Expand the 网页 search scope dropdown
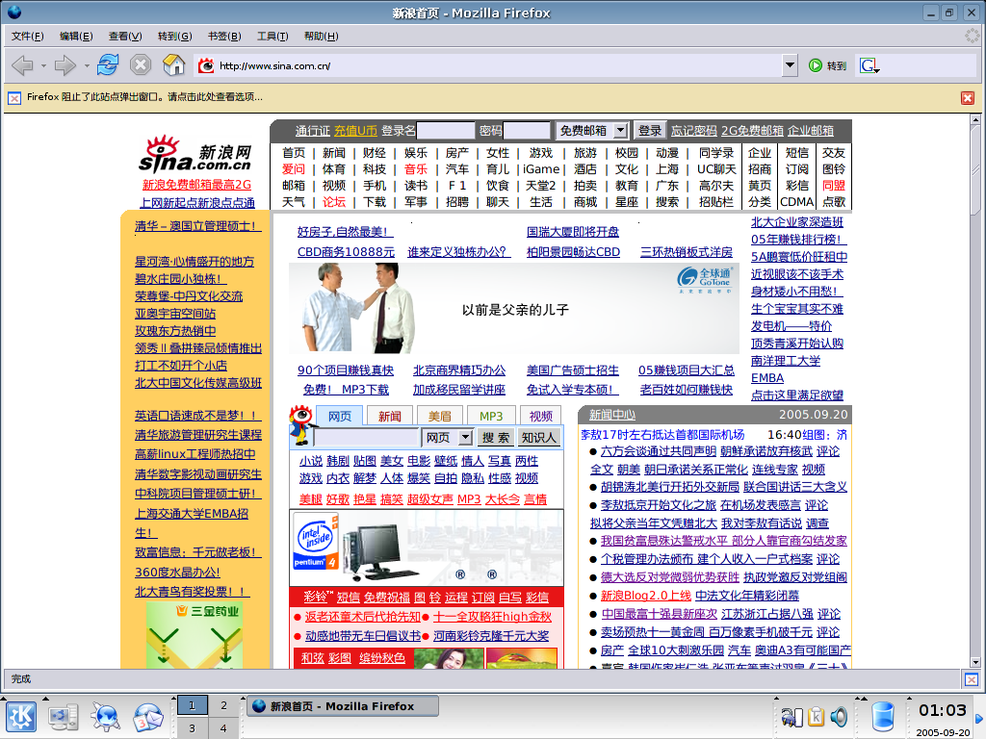This screenshot has height=739, width=986. point(465,438)
